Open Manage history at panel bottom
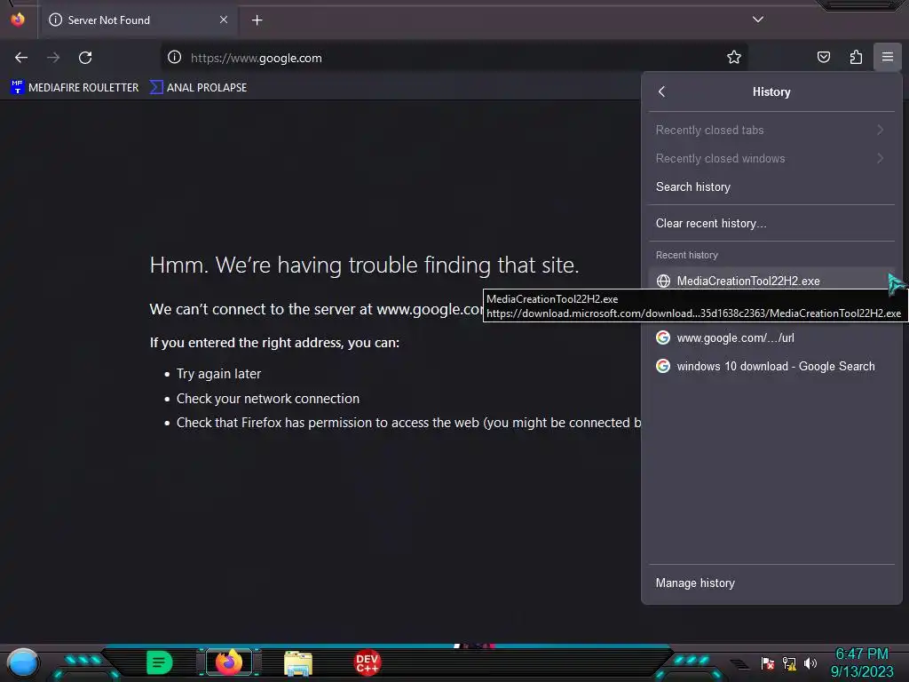This screenshot has width=909, height=682. point(771,583)
